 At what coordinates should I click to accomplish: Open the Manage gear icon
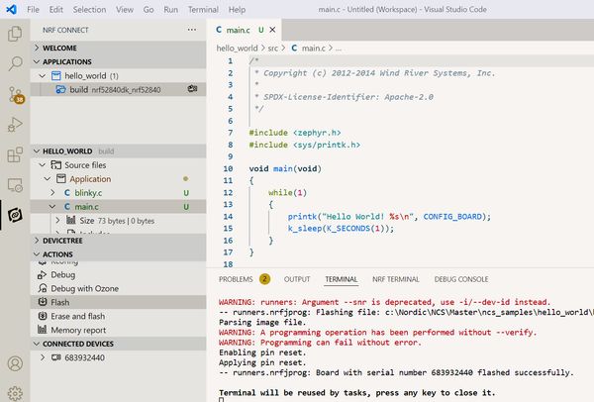point(15,393)
